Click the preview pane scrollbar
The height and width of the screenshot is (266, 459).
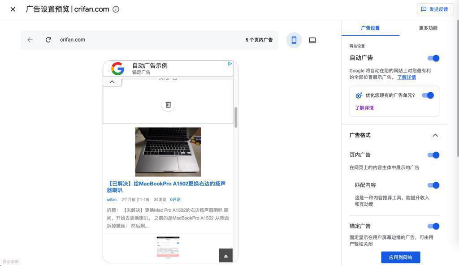tap(236, 117)
